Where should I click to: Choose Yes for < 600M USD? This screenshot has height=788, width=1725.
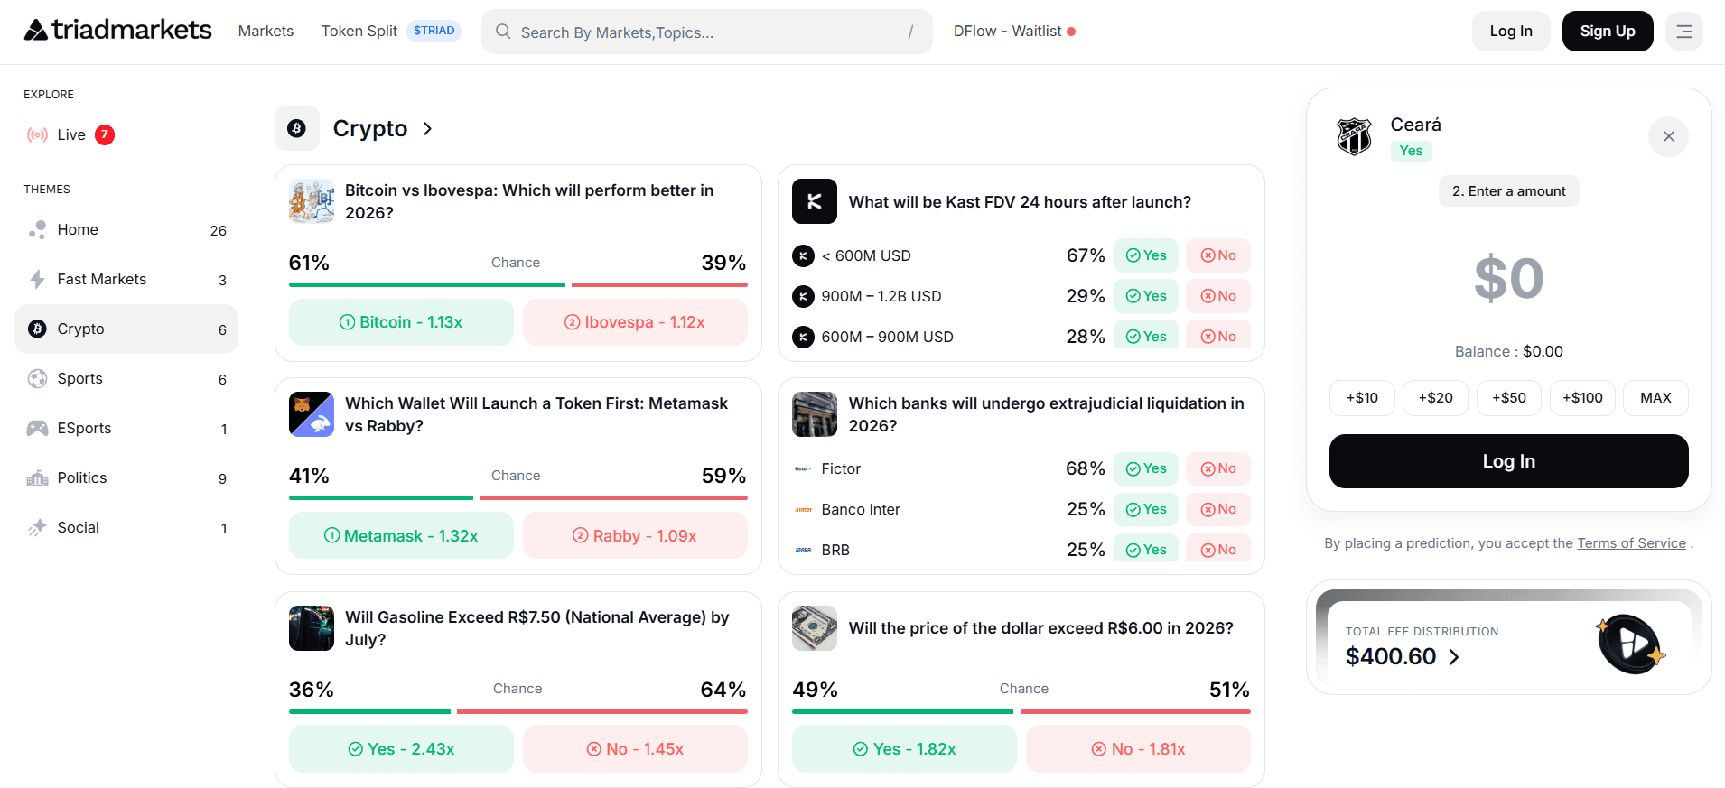[x=1145, y=255]
